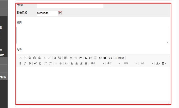Click inside the 內容 editor body
The width and height of the screenshot is (179, 108).
click(x=93, y=84)
